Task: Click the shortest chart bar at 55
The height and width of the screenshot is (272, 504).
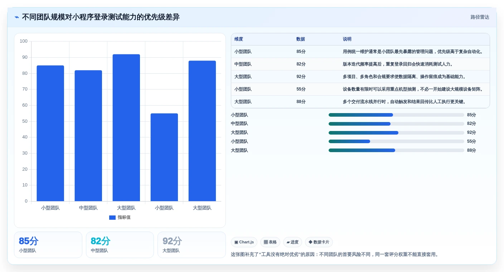Action: click(x=164, y=157)
